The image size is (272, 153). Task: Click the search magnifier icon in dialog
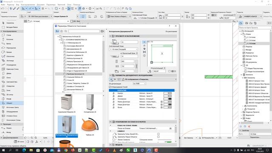click(x=66, y=31)
